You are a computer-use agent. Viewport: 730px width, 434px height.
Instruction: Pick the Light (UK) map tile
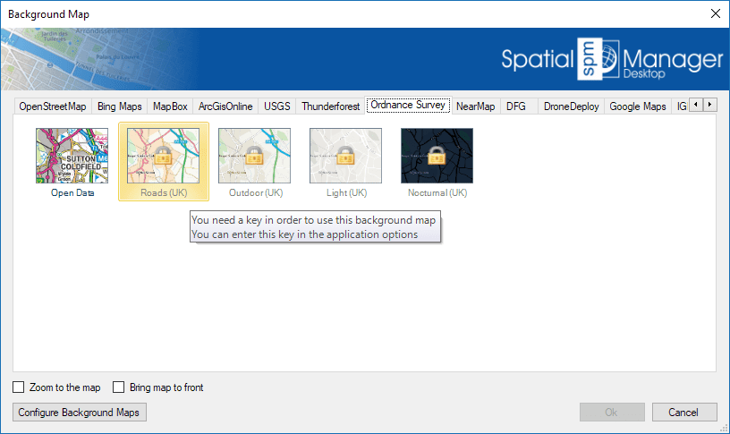[345, 156]
